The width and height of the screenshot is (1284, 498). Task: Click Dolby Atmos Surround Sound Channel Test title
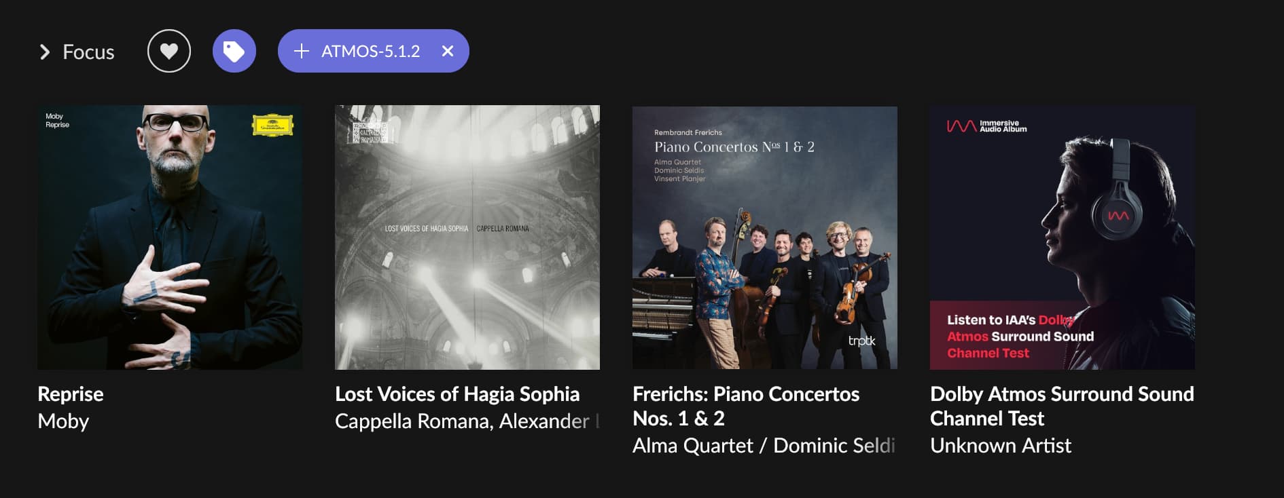pyautogui.click(x=1061, y=406)
